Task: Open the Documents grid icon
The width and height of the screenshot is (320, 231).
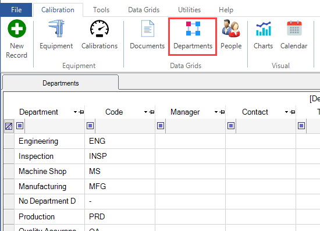Action: point(148,29)
